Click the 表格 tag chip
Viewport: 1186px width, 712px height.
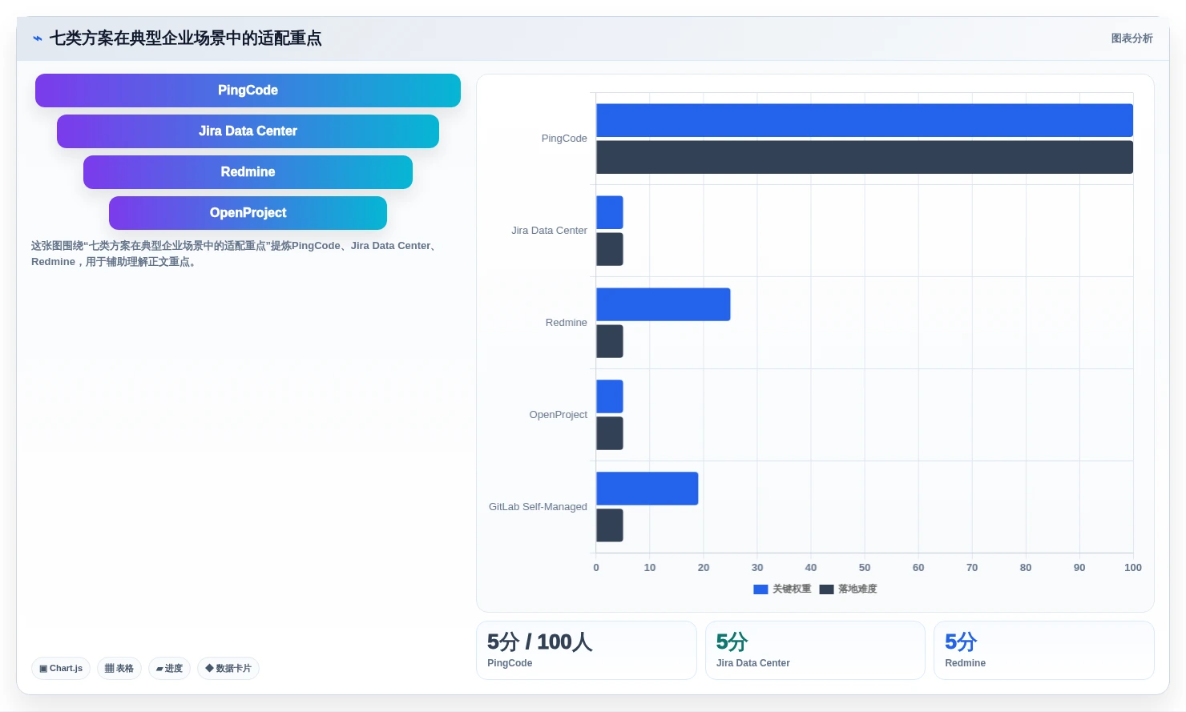[x=119, y=668]
